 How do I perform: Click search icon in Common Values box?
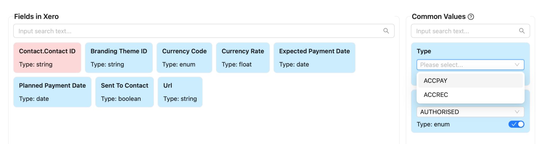tap(522, 31)
